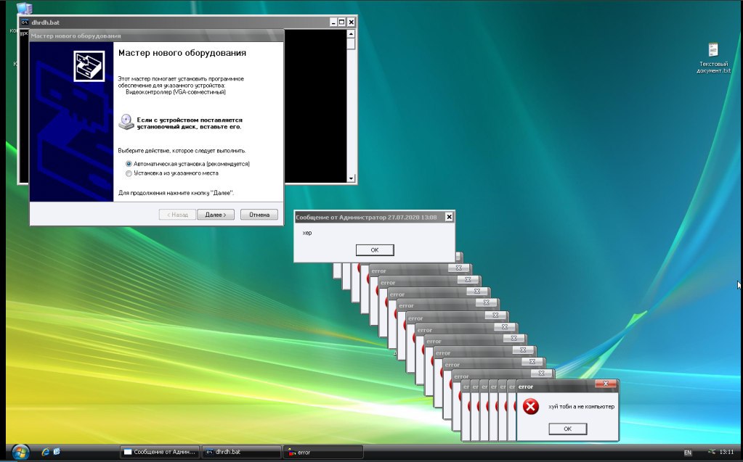
Task: Launch Internet Explorer from Quick Launch
Action: pos(46,452)
